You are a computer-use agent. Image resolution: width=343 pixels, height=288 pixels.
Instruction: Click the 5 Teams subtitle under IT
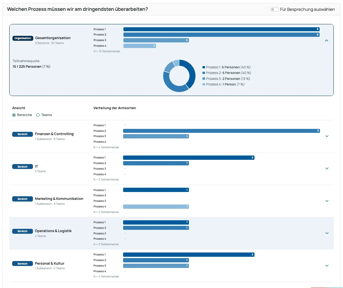click(x=40, y=171)
